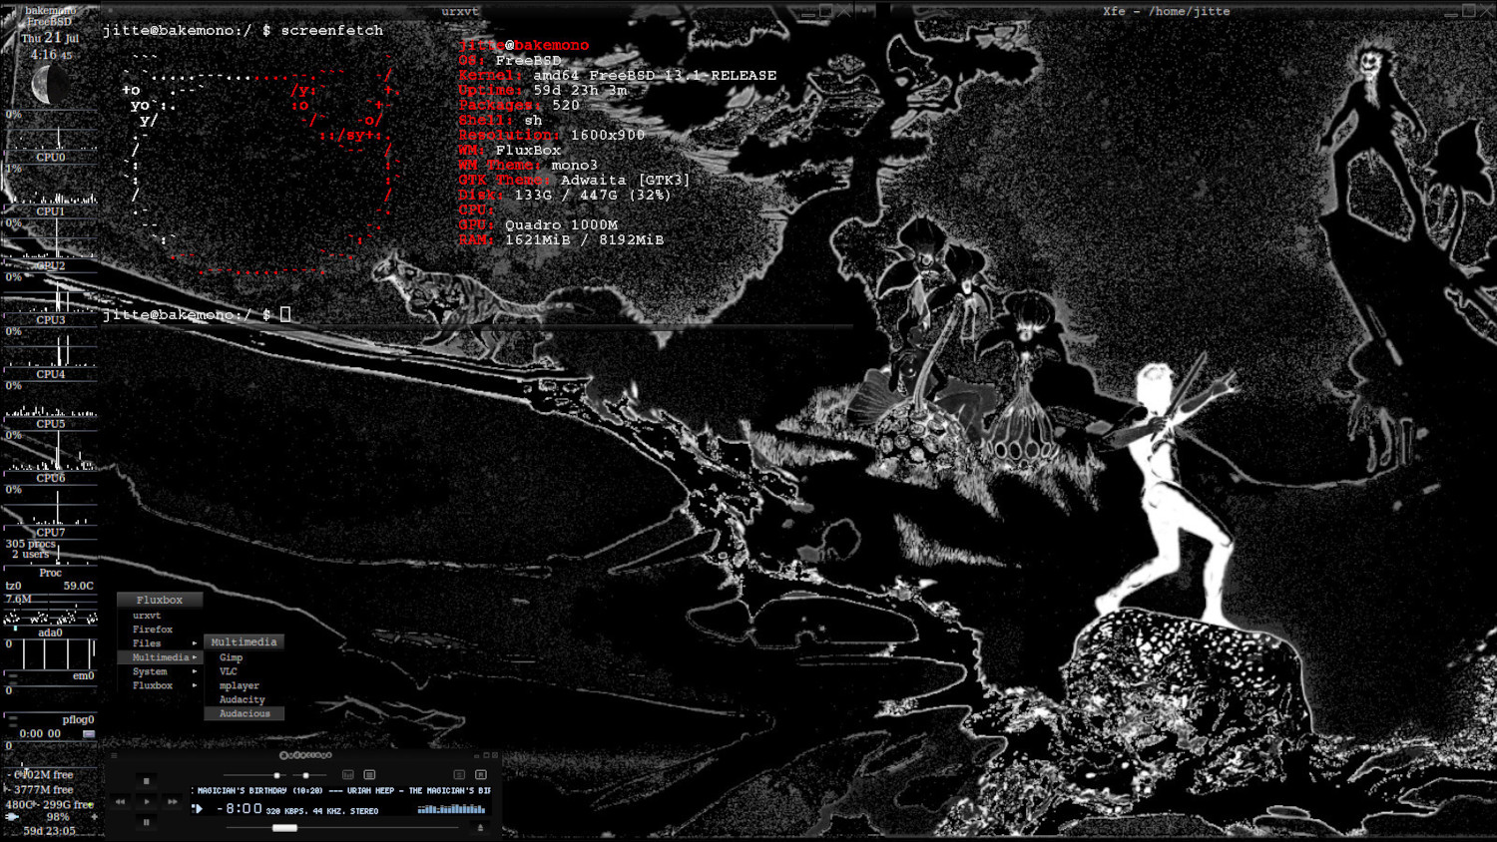The image size is (1497, 842).
Task: Click the urxvt shell prompt cursor line
Action: (x=197, y=314)
